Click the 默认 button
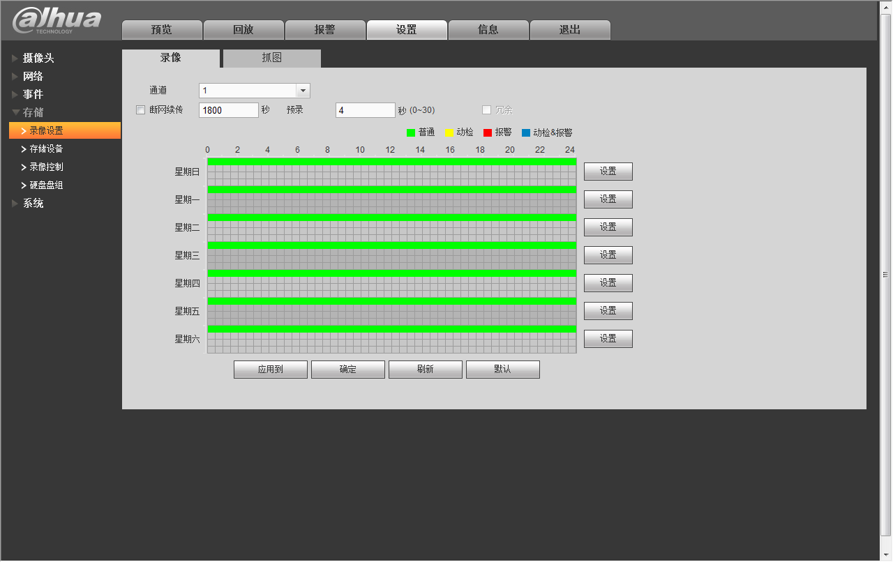Screen dimensions: 893x562 (x=502, y=370)
